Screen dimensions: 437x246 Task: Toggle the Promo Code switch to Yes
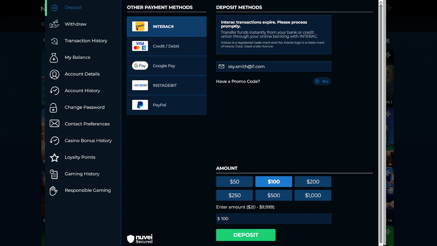pos(322,81)
